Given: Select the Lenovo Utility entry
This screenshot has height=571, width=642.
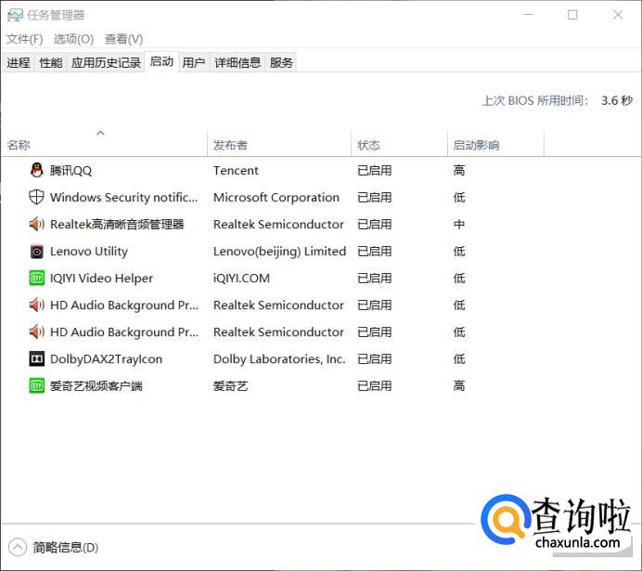Looking at the screenshot, I should 321,251.
